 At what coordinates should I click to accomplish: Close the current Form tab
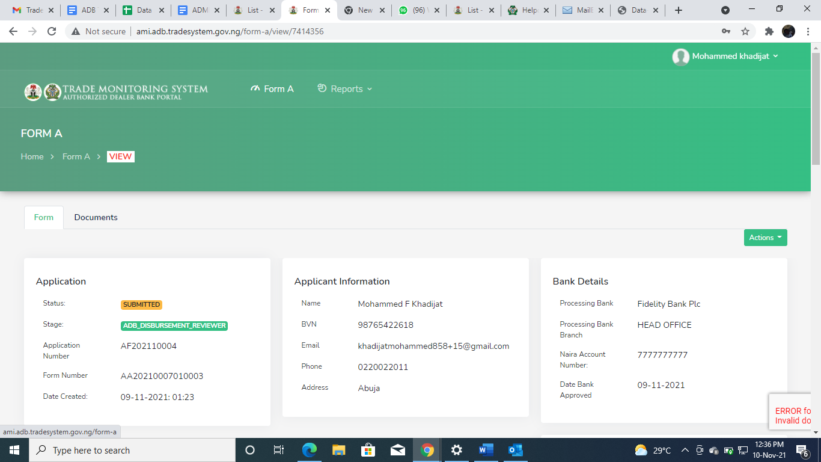coord(328,10)
